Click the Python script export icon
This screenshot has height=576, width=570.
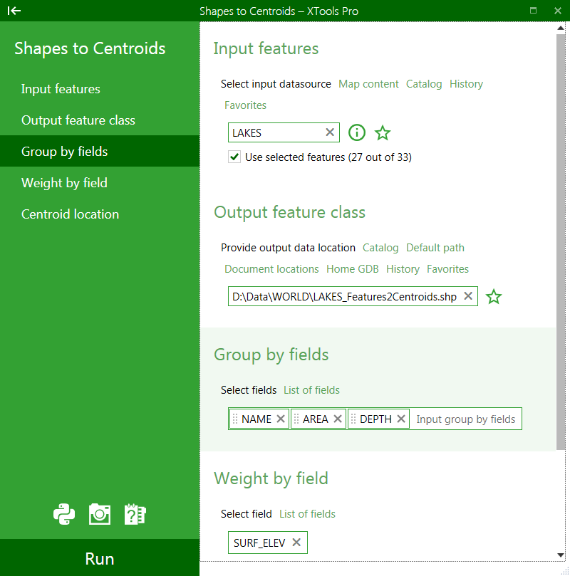click(64, 514)
